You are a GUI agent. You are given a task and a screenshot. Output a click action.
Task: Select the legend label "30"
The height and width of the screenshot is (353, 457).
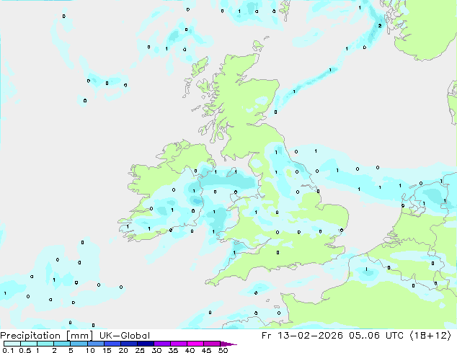[156, 350]
